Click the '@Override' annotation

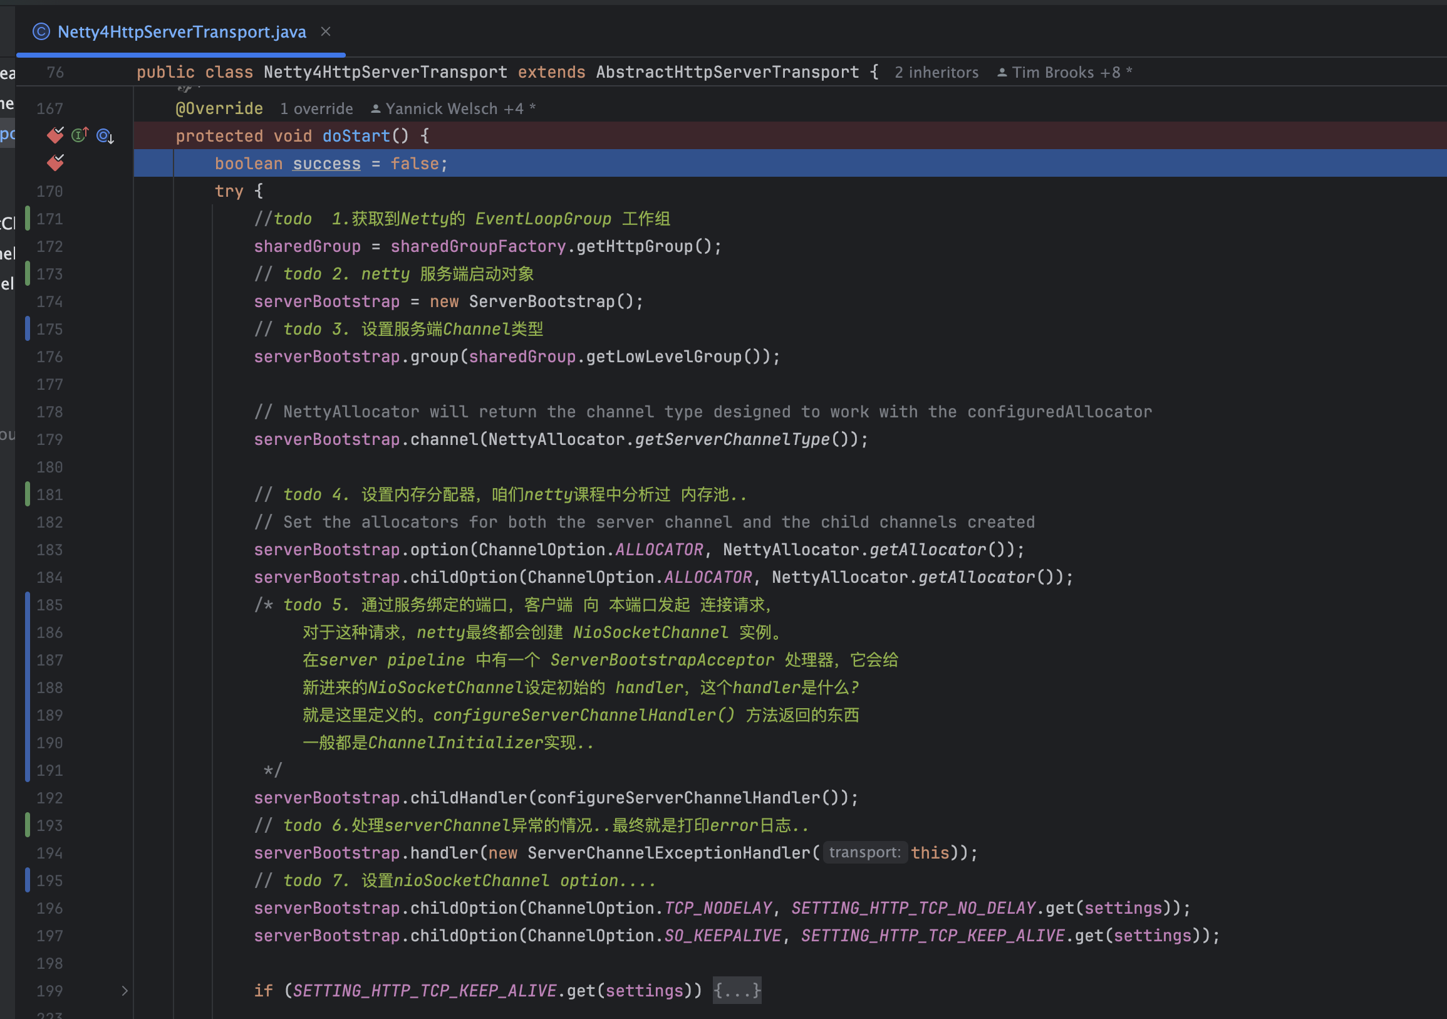(219, 108)
